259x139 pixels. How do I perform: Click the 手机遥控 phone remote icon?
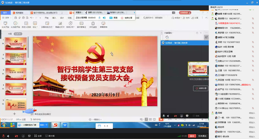[x=93, y=24]
